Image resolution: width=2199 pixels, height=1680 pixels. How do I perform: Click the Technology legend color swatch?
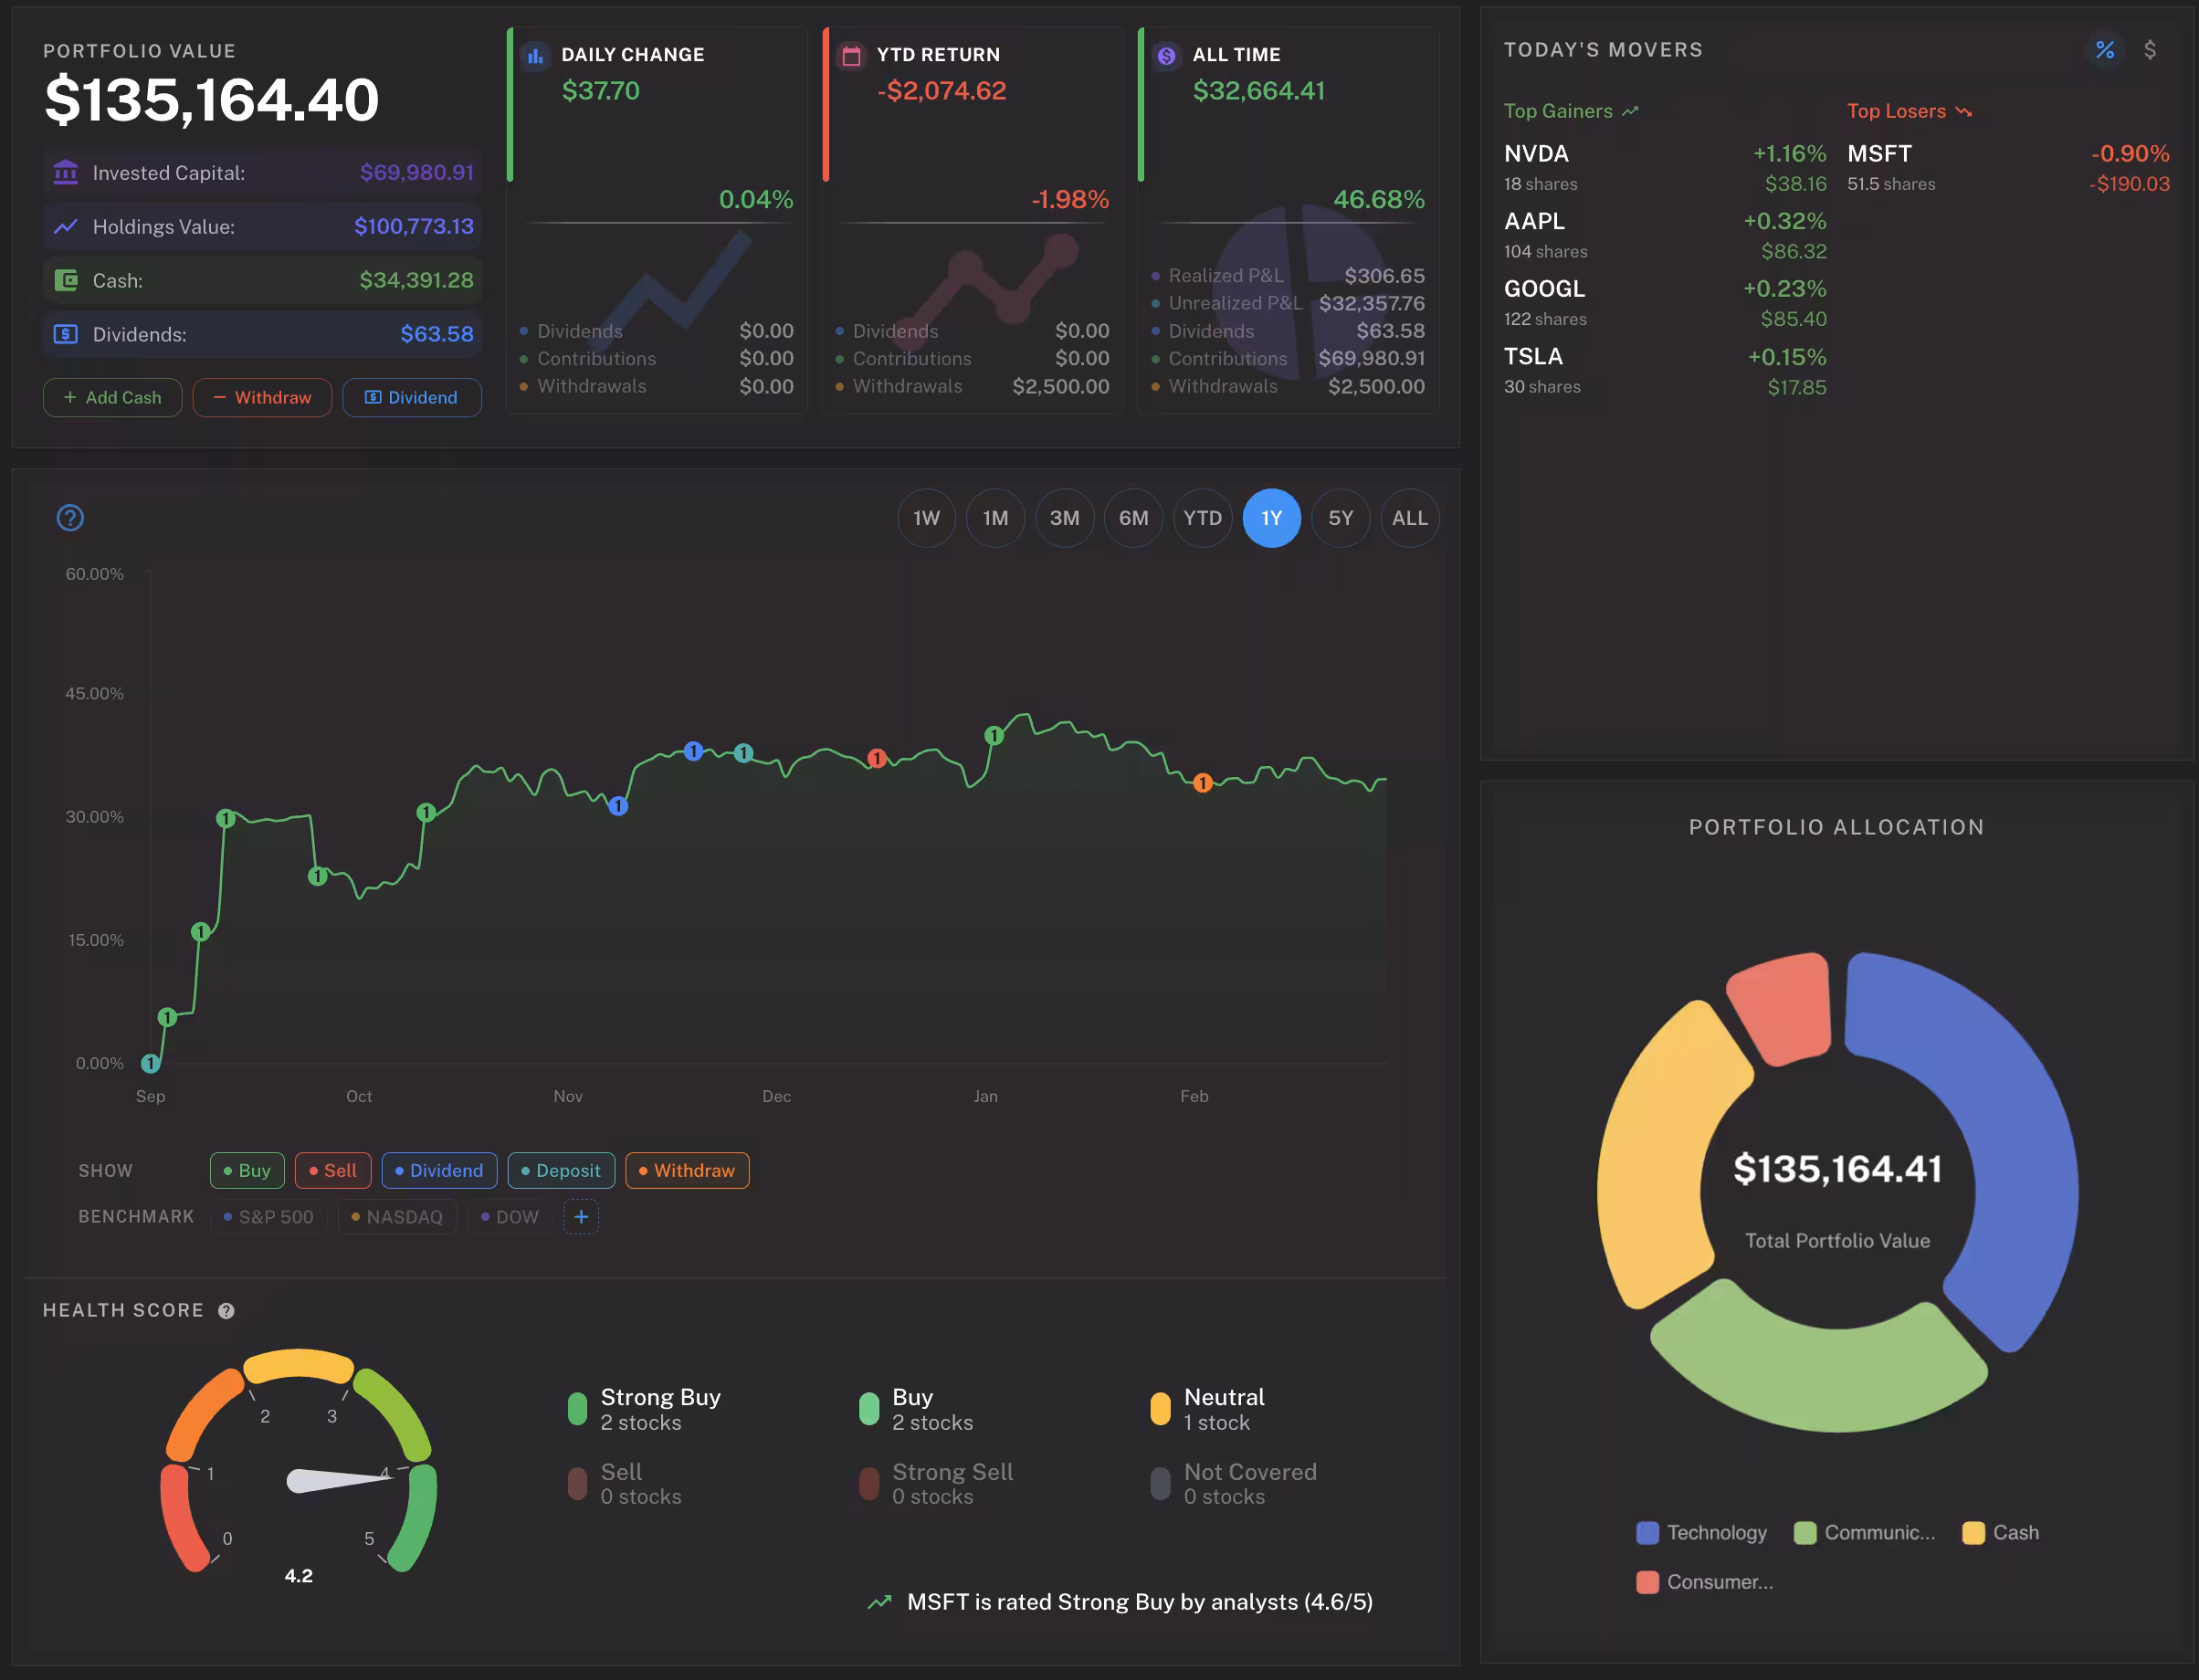(x=1647, y=1533)
